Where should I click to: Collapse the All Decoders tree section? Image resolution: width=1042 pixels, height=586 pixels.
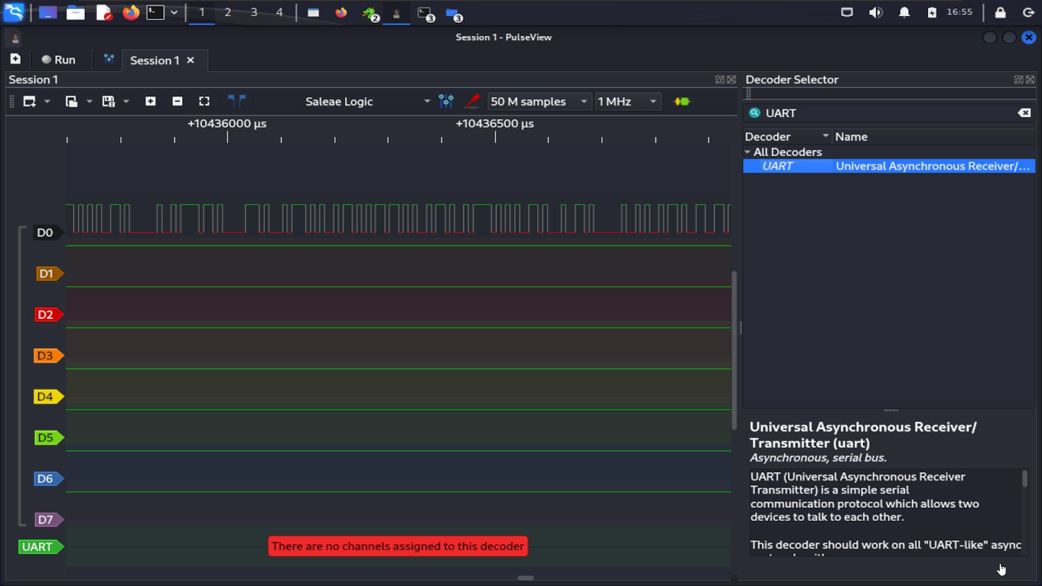click(x=748, y=152)
